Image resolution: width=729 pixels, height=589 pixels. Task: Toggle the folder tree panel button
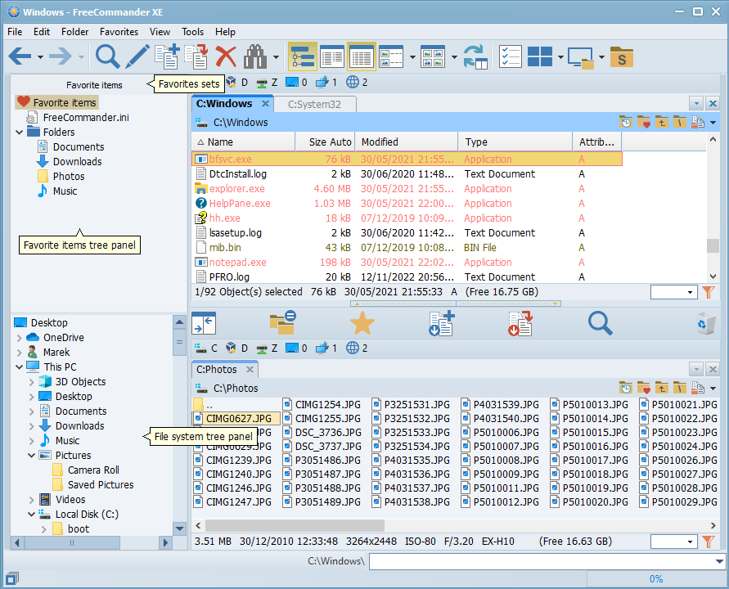coord(303,56)
